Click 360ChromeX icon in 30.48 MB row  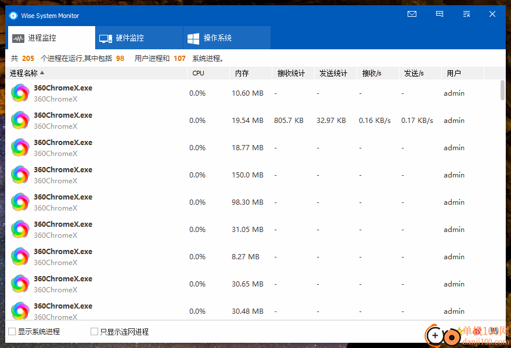pyautogui.click(x=20, y=311)
